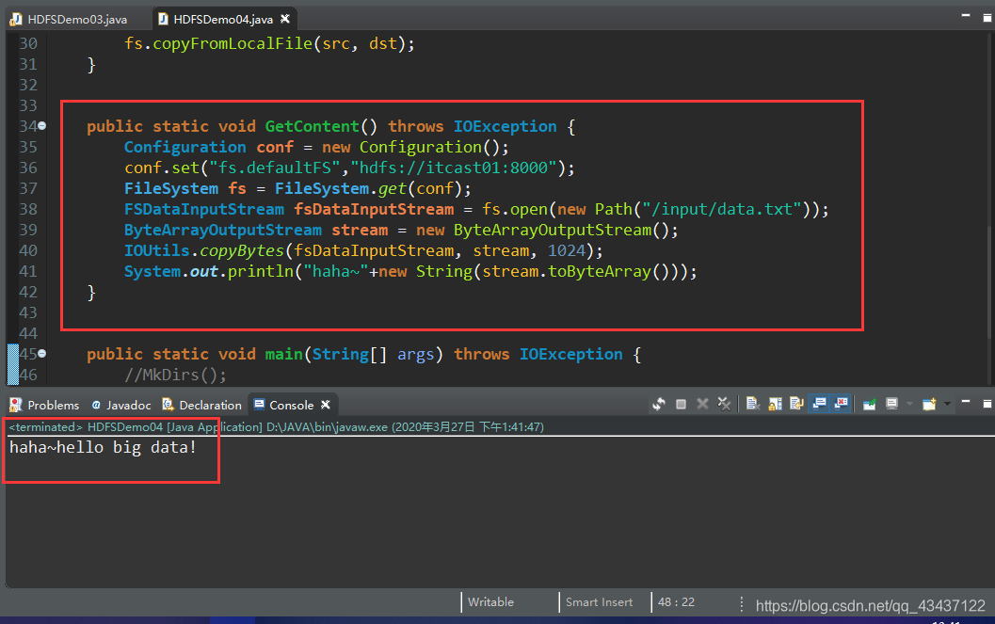The height and width of the screenshot is (624, 995).
Task: Toggle Scroll Lock padlock icon in Console
Action: click(775, 404)
